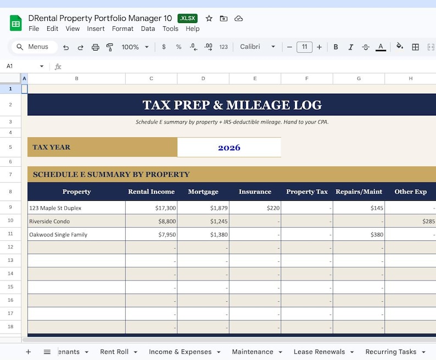Viewport: 436px width, 360px height.
Task: Format as percent
Action: click(178, 47)
